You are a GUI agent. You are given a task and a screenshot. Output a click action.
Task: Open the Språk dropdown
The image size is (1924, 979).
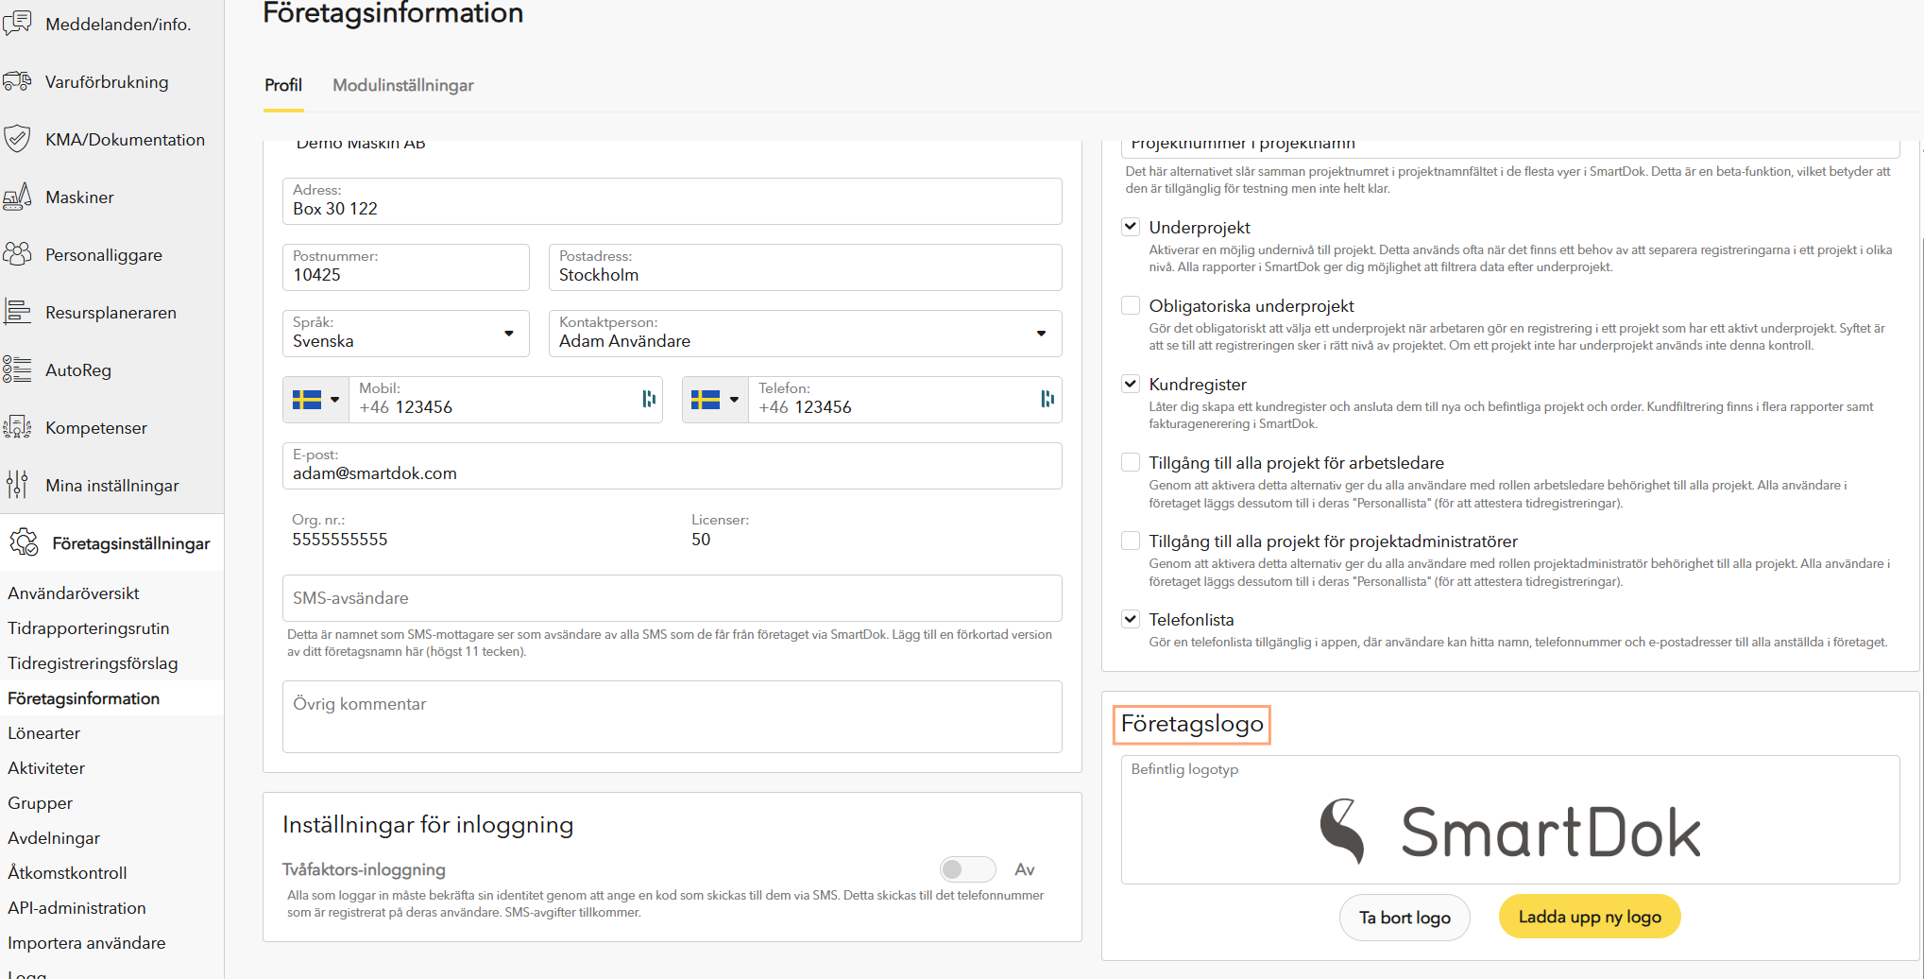(x=405, y=334)
